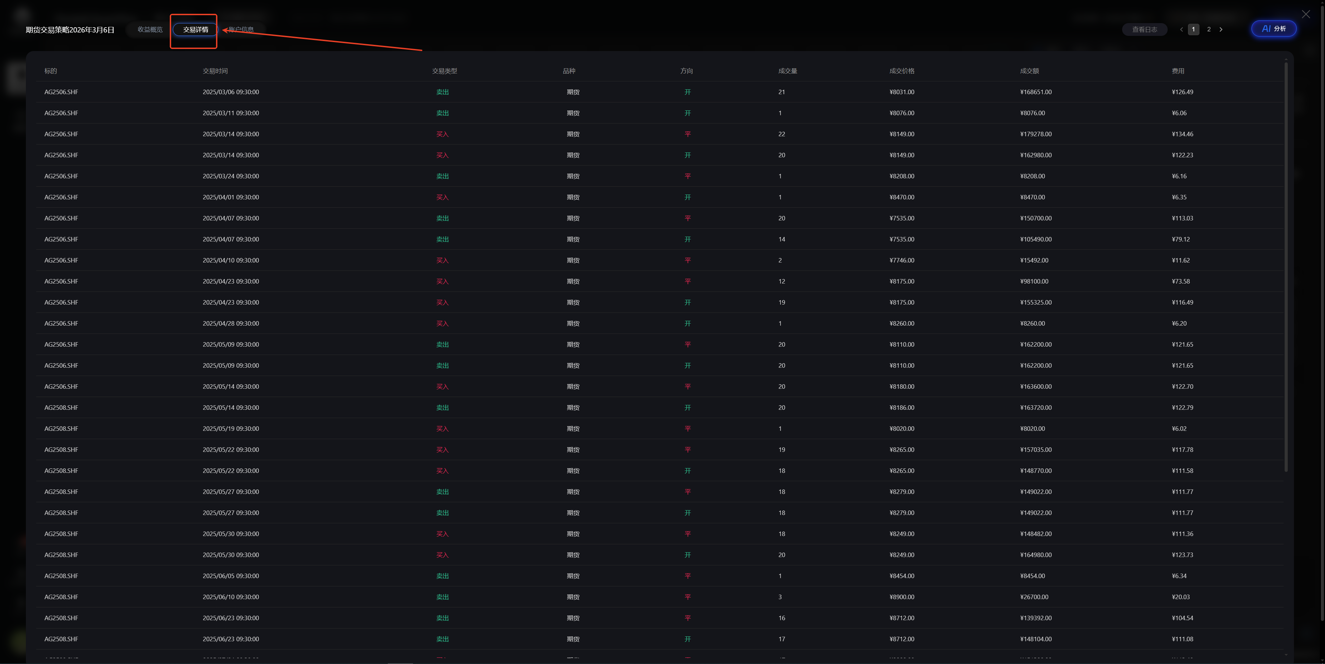Image resolution: width=1325 pixels, height=664 pixels.
Task: Click AG2506.SHF in the 2025/03/06 row
Action: [61, 92]
